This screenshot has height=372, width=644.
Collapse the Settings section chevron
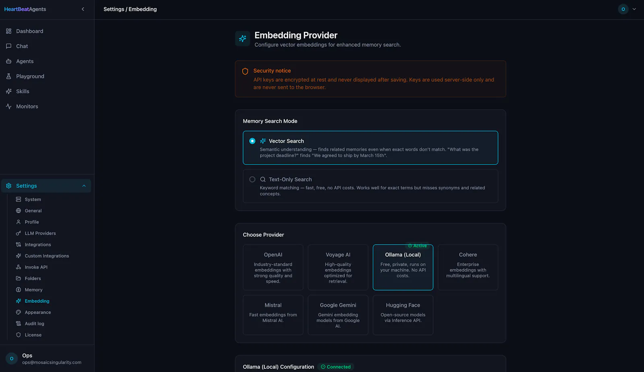pyautogui.click(x=84, y=186)
